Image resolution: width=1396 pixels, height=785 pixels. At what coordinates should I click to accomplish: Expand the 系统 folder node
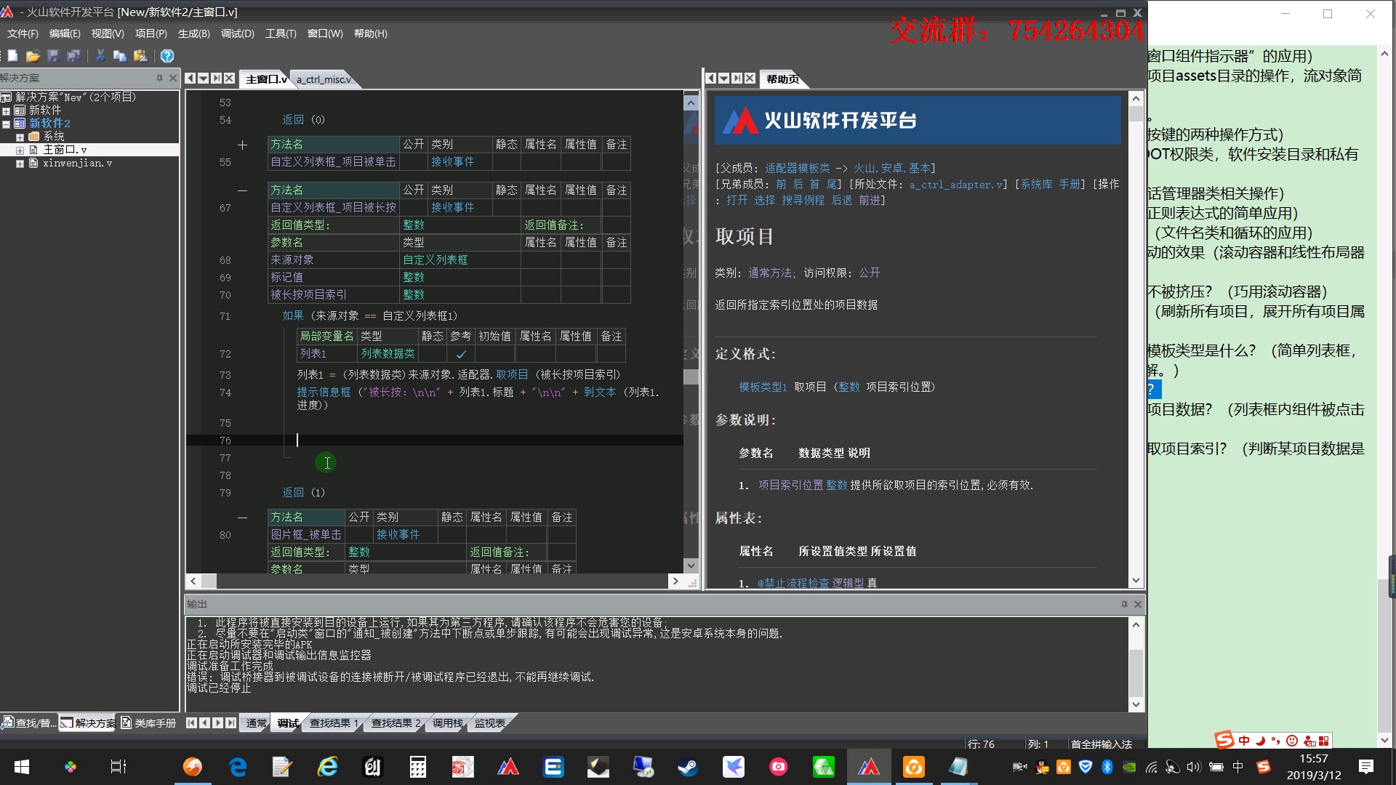click(x=20, y=137)
